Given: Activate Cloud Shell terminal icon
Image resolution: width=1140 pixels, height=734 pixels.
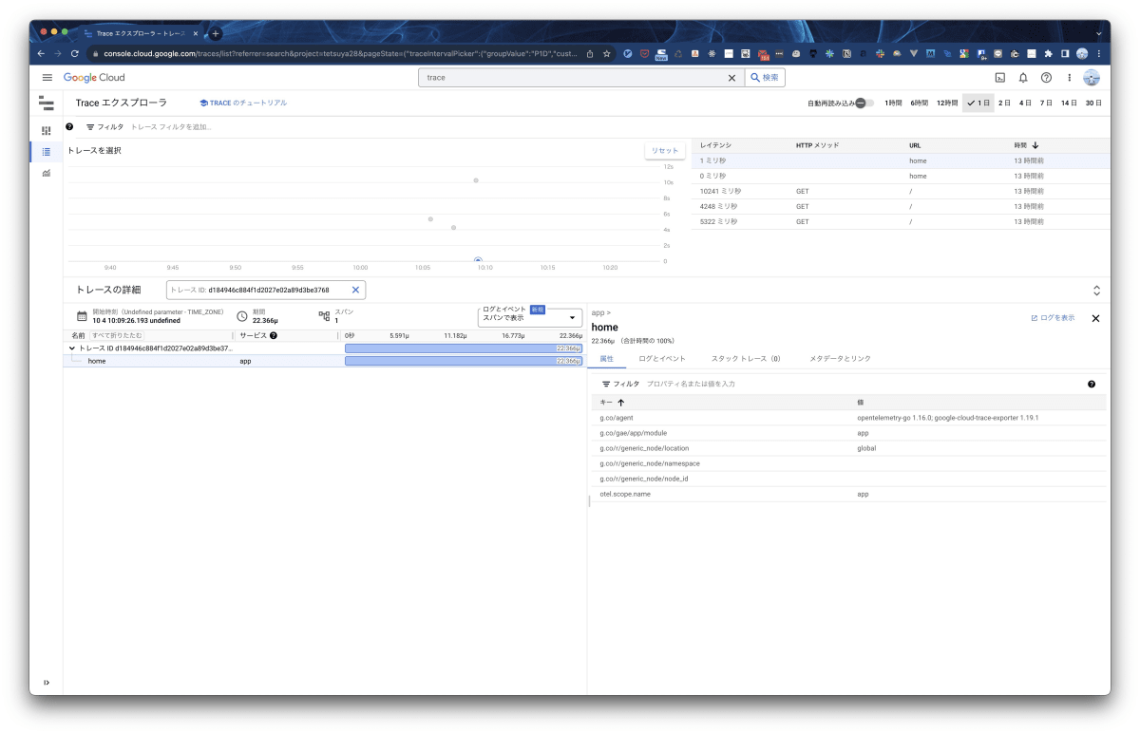Looking at the screenshot, I should (1000, 78).
